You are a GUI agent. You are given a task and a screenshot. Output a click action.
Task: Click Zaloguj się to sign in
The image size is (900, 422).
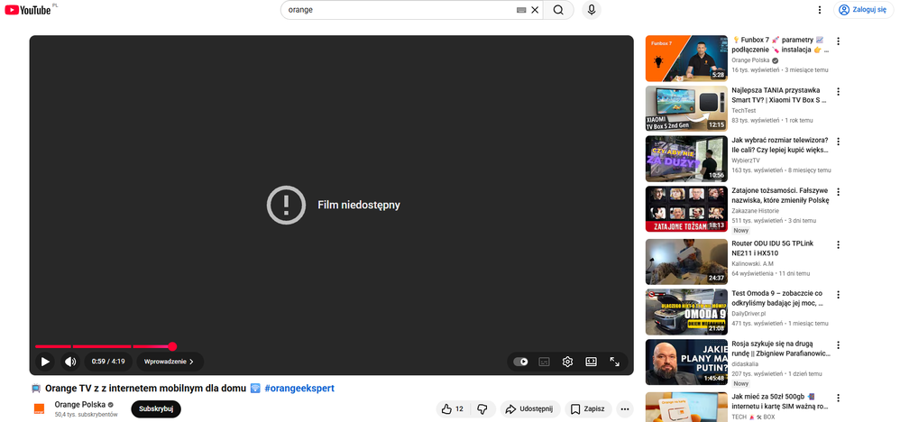863,10
